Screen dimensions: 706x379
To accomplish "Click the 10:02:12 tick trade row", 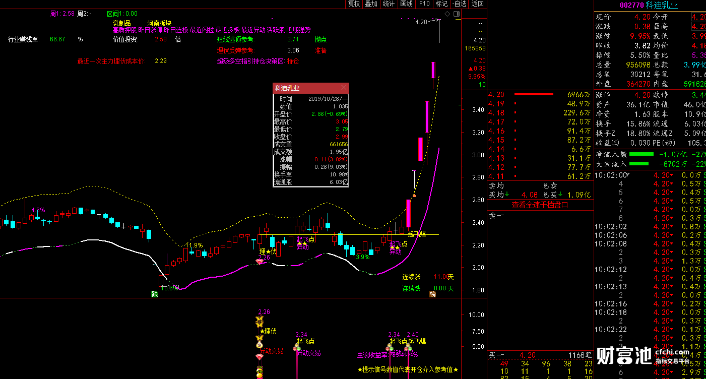I will (650, 270).
